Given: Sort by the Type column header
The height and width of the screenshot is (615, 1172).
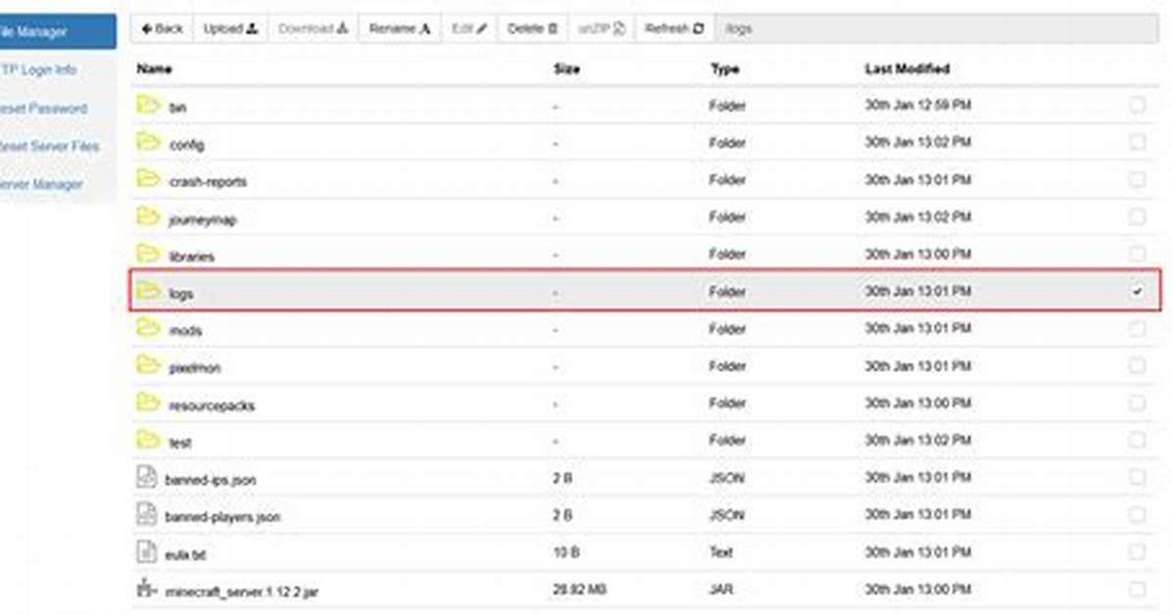Looking at the screenshot, I should coord(725,69).
